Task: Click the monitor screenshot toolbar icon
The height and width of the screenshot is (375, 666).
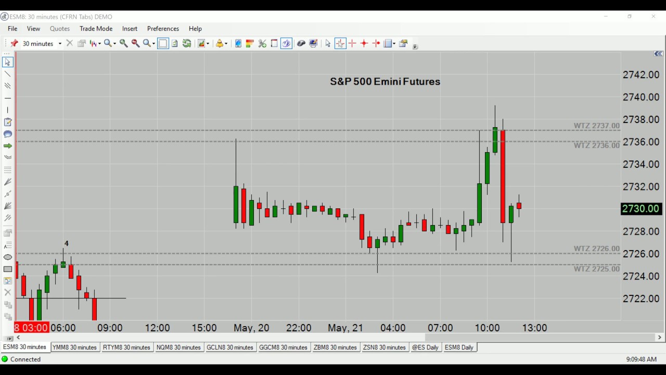Action: click(313, 44)
